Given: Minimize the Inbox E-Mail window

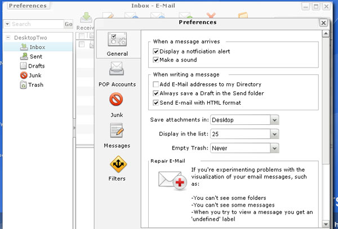Looking at the screenshot, I should tap(305, 6).
